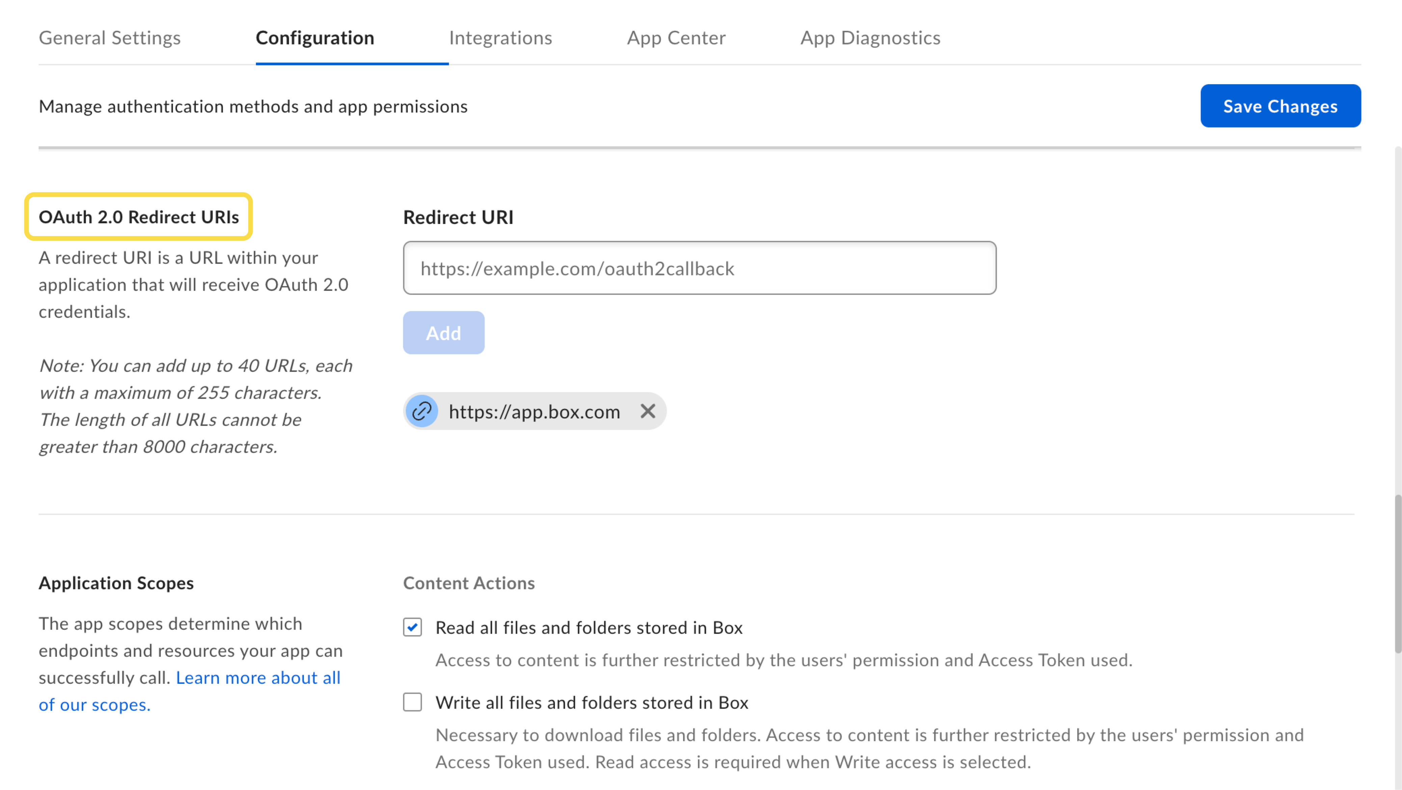The width and height of the screenshot is (1402, 790).
Task: Click the Content Actions section header
Action: [469, 583]
